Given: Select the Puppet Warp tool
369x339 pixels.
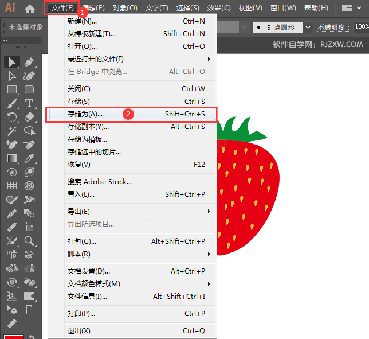Looking at the screenshot, I should 29,200.
